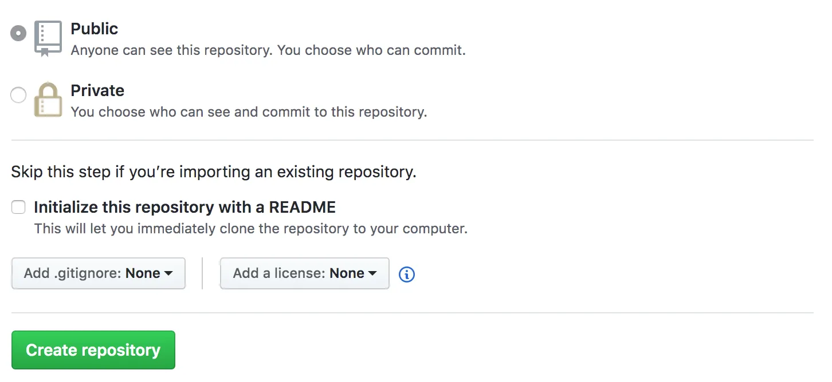Image resolution: width=832 pixels, height=382 pixels.
Task: Click the Create repository button
Action: 93,350
